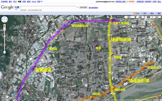162x101 pixels.
Task: Zoom out with the minus button
Action: point(4,52)
